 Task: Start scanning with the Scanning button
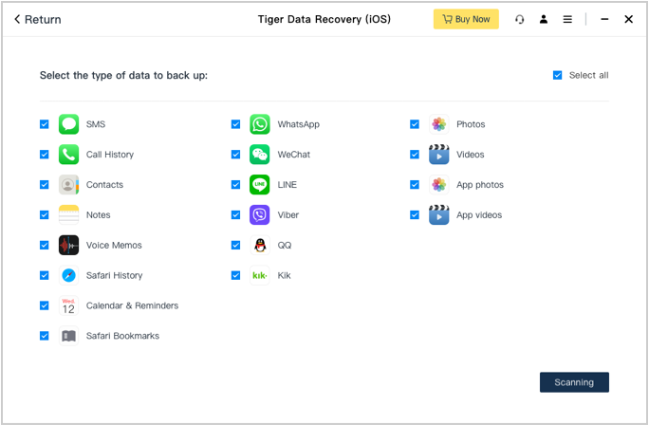tap(574, 382)
